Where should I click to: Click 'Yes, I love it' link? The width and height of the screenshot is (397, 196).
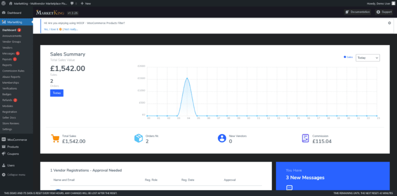pyautogui.click(x=53, y=29)
